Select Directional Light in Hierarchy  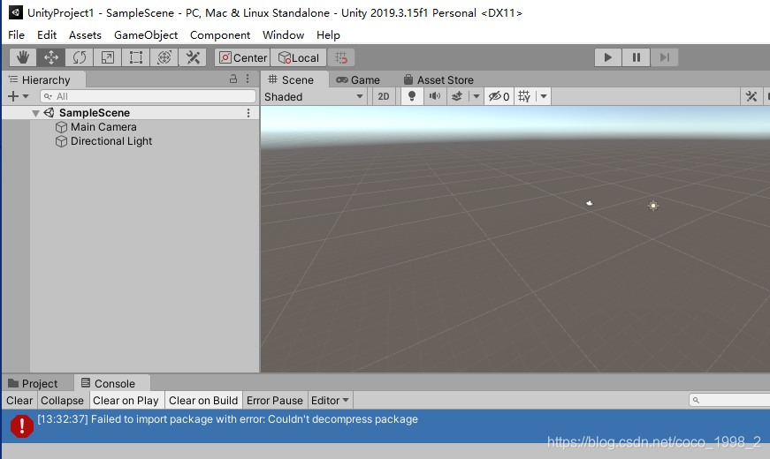pos(111,141)
